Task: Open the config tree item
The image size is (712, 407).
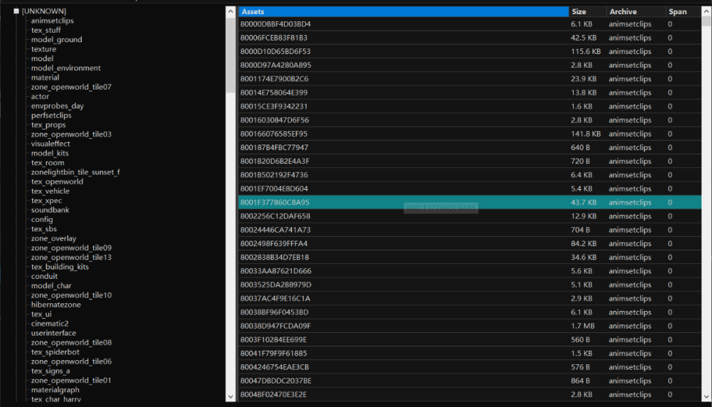Action: coord(42,220)
